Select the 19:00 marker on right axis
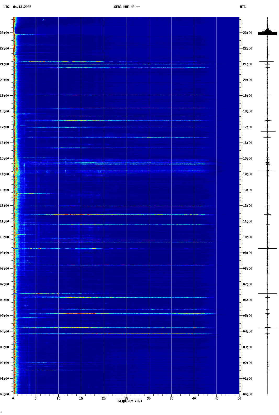279x415 pixels. coord(247,96)
